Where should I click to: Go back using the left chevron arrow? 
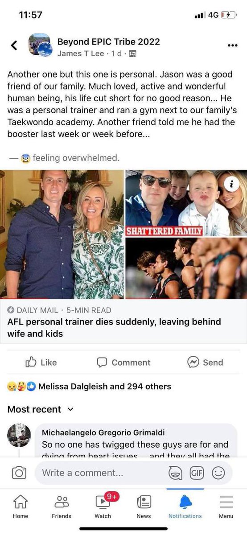(x=14, y=45)
